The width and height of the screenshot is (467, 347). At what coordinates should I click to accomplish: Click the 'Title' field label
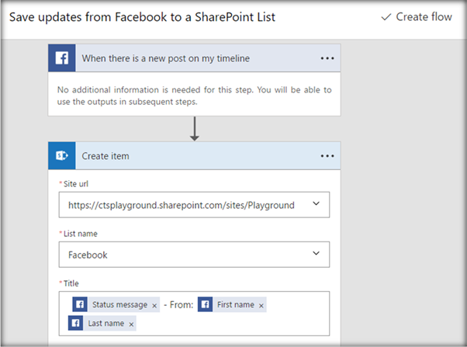71,283
